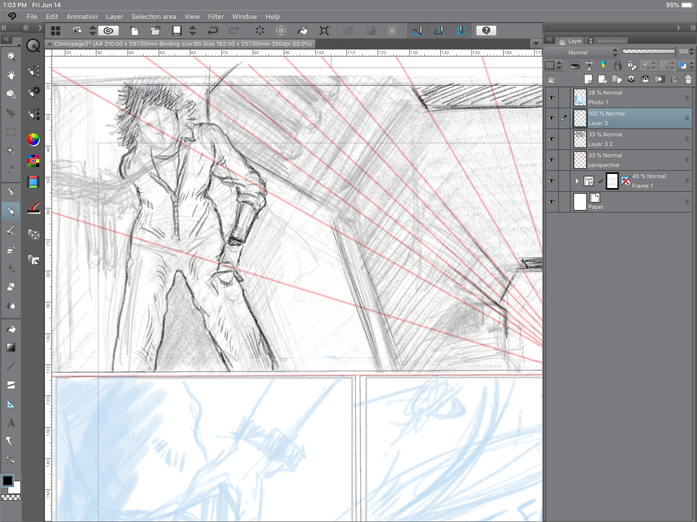The height and width of the screenshot is (522, 697).
Task: Hide the perspective layer
Action: click(551, 160)
